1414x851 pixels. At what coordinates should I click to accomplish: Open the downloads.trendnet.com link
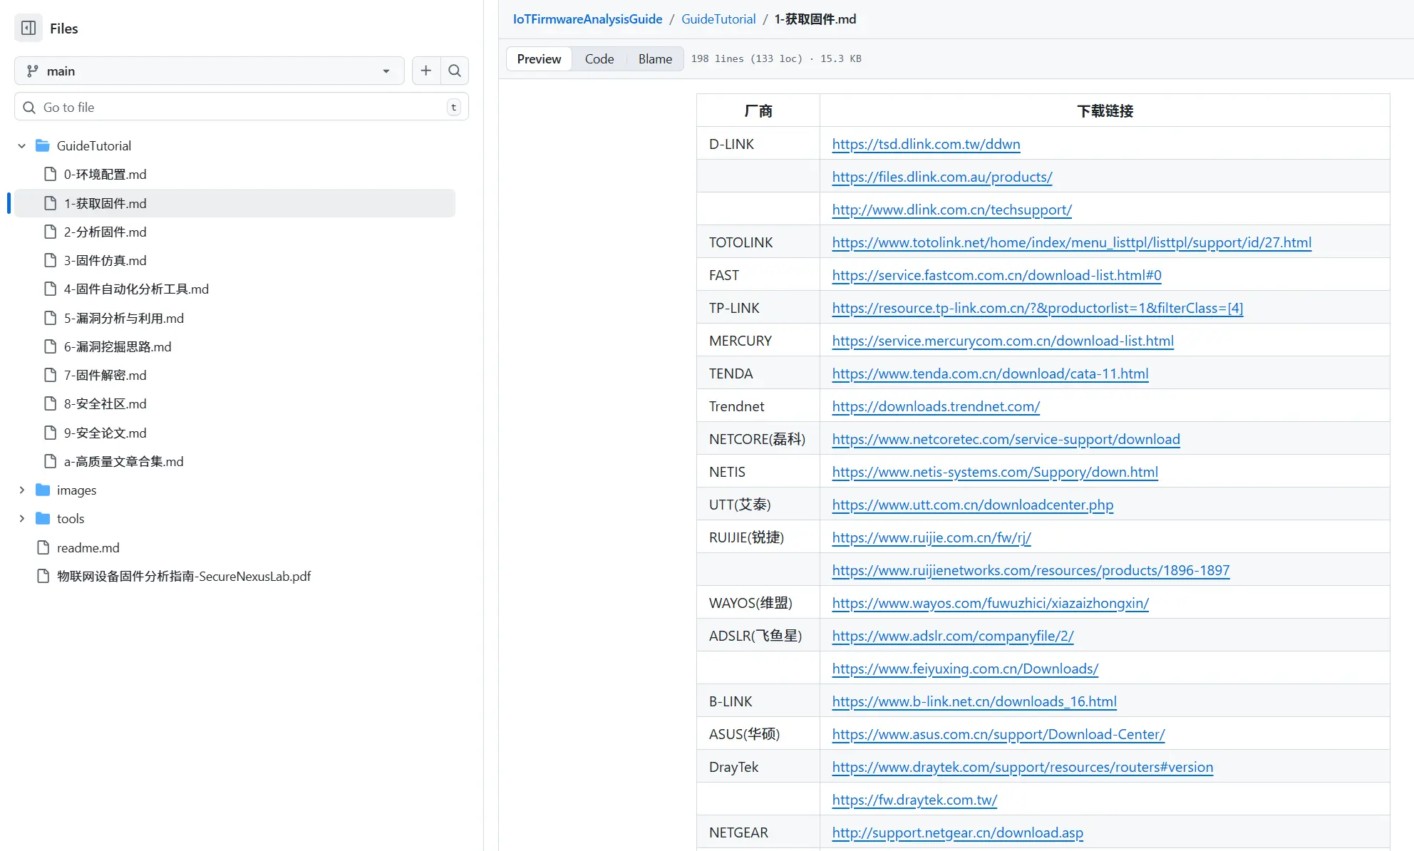click(936, 406)
